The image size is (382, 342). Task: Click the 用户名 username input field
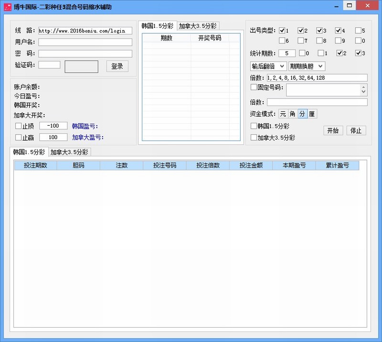(85, 42)
